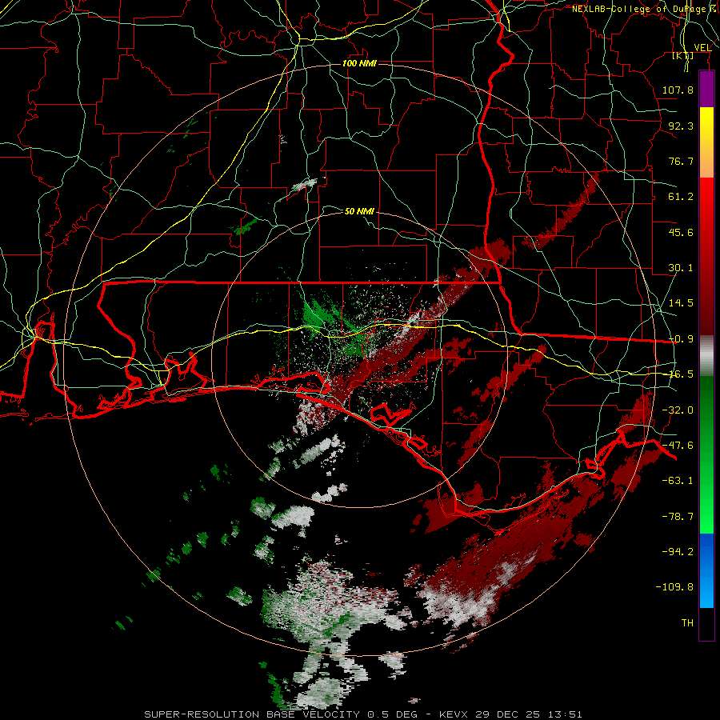Click the 45.6 velocity scale value
The image size is (720, 720).
681,232
